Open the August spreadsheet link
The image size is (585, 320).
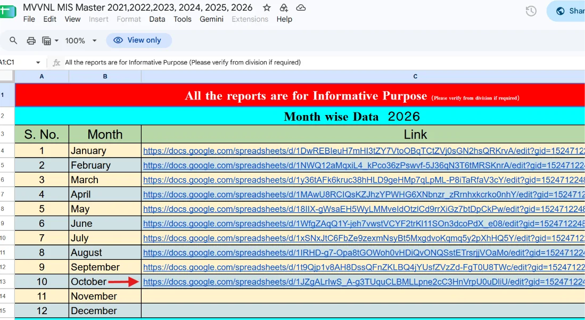click(x=364, y=253)
